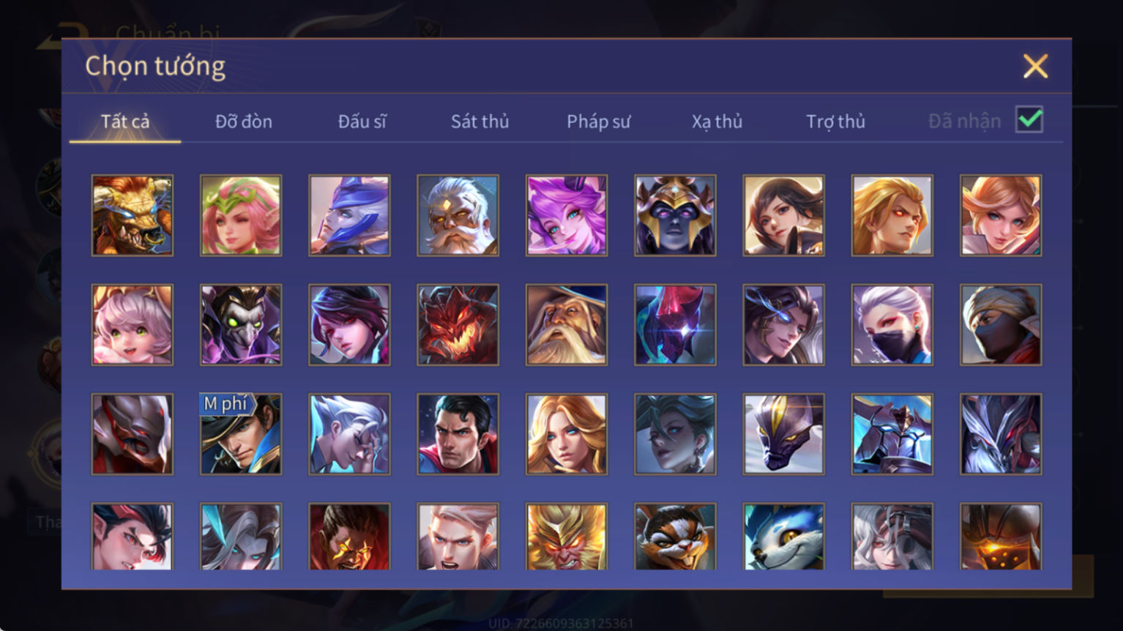Select the wizard with wide-brimmed hat hero
The image size is (1123, 631).
567,325
